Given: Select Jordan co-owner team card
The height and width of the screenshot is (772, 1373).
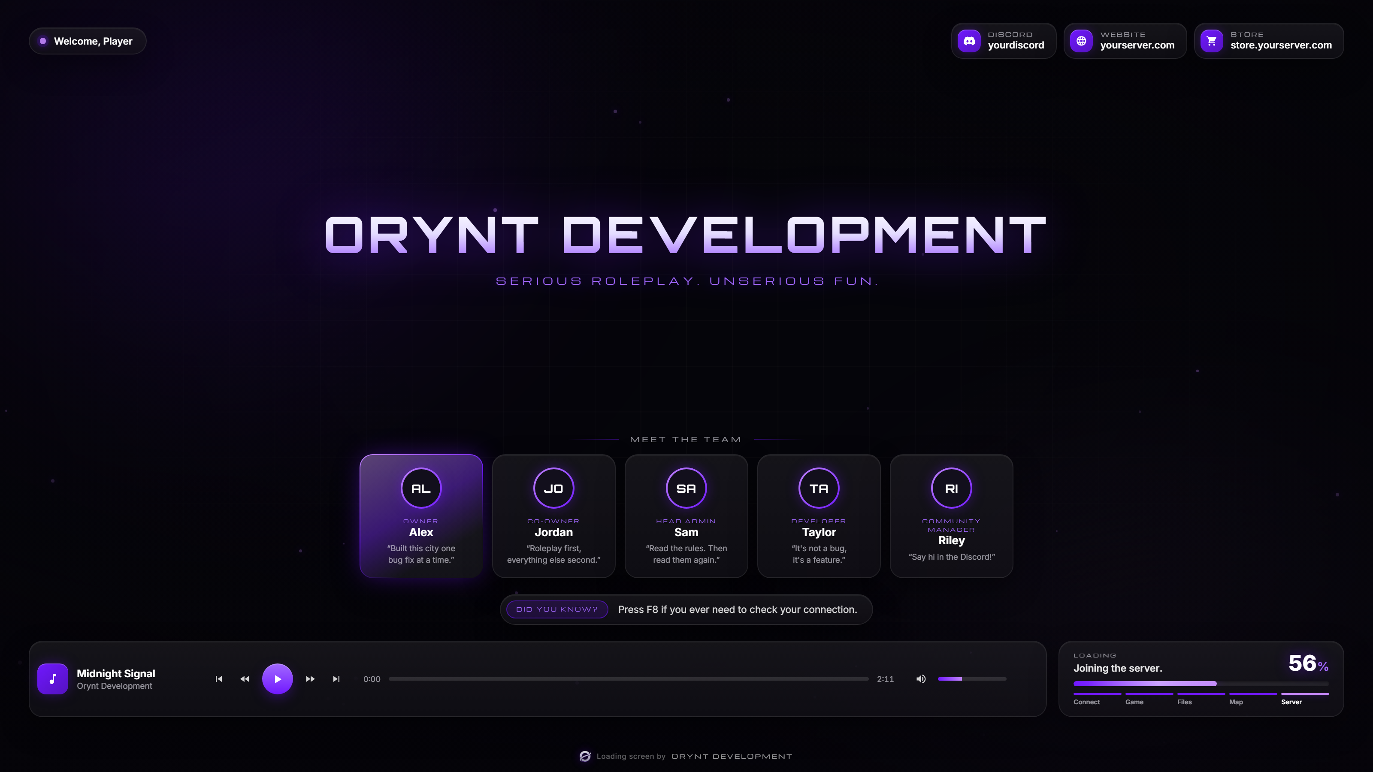Looking at the screenshot, I should click(554, 516).
